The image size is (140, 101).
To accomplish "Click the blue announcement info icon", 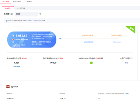I will [7, 21].
